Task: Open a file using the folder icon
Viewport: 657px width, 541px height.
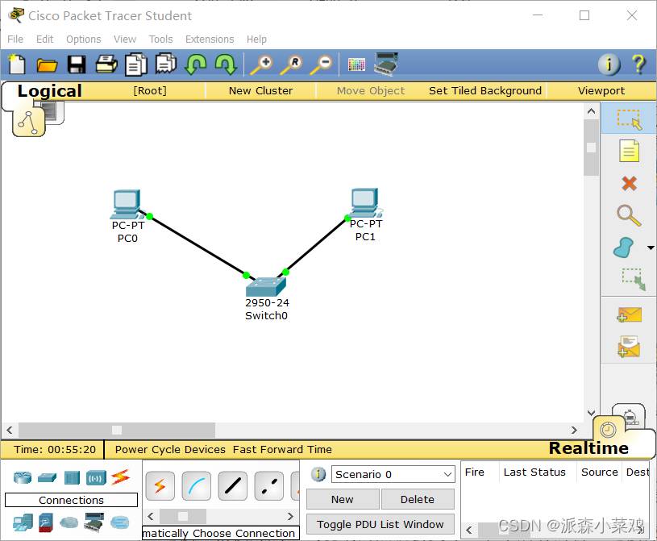Action: click(x=47, y=65)
